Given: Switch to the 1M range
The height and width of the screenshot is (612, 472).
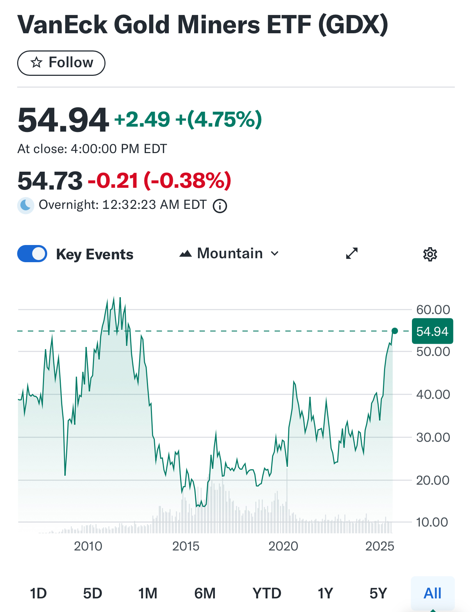Looking at the screenshot, I should tap(148, 593).
